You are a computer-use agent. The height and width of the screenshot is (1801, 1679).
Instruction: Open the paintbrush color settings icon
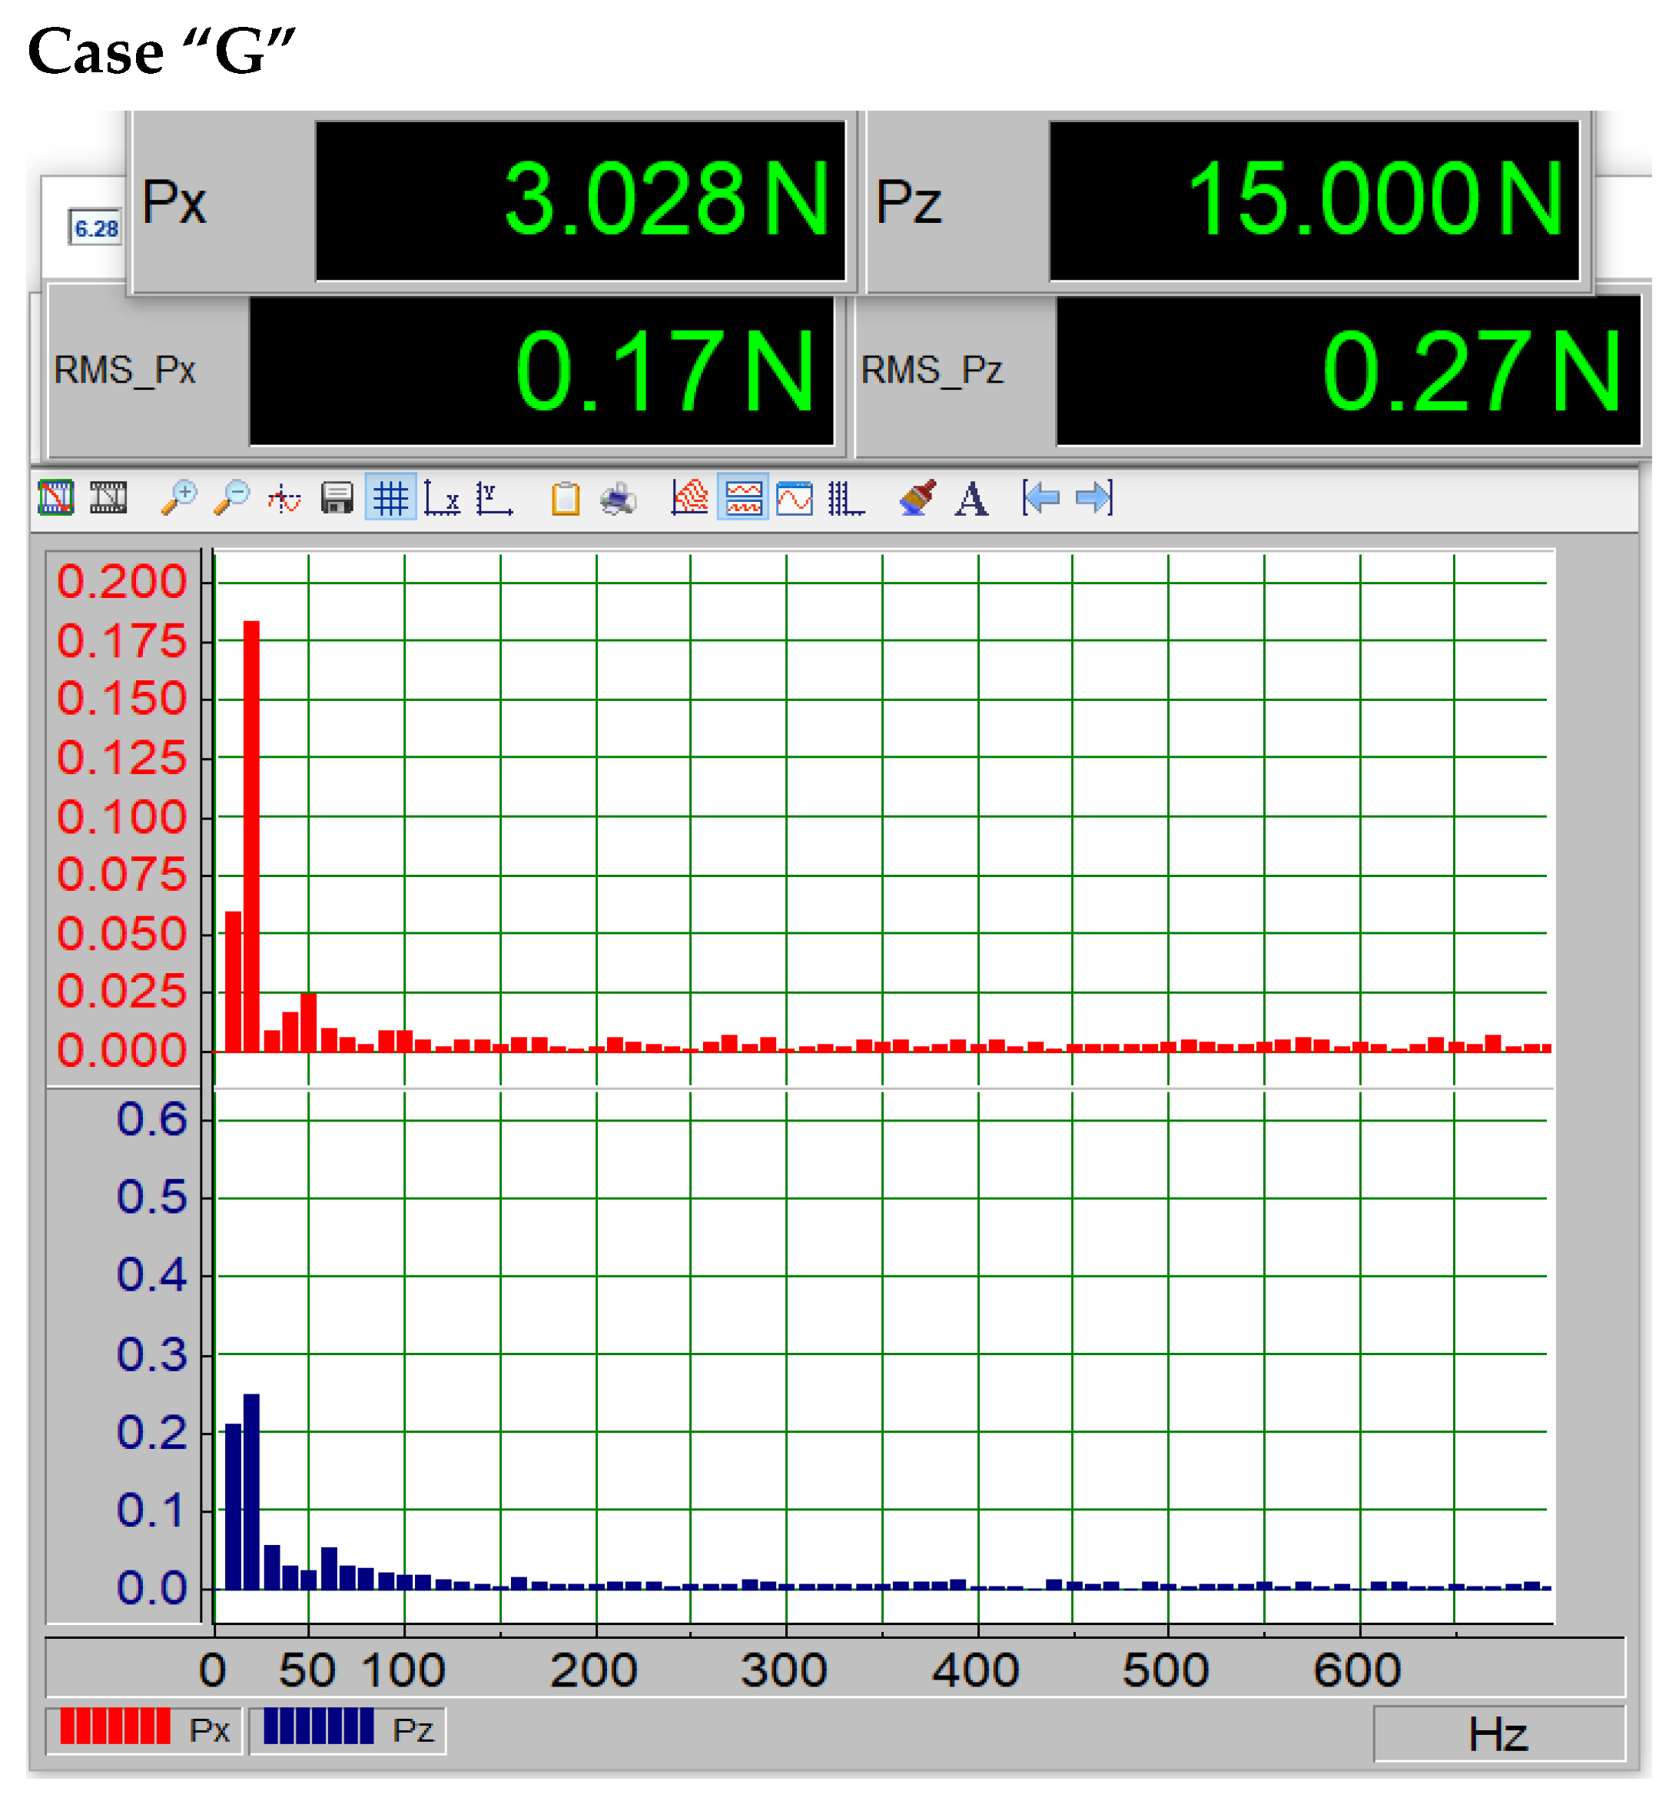(x=917, y=497)
